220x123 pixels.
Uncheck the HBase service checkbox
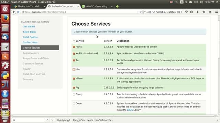[x=74, y=79]
